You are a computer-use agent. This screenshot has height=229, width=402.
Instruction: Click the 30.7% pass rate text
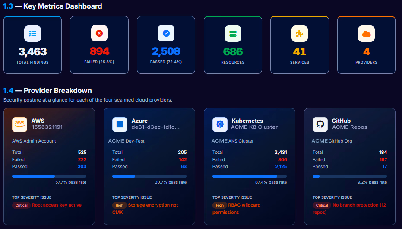click(171, 182)
